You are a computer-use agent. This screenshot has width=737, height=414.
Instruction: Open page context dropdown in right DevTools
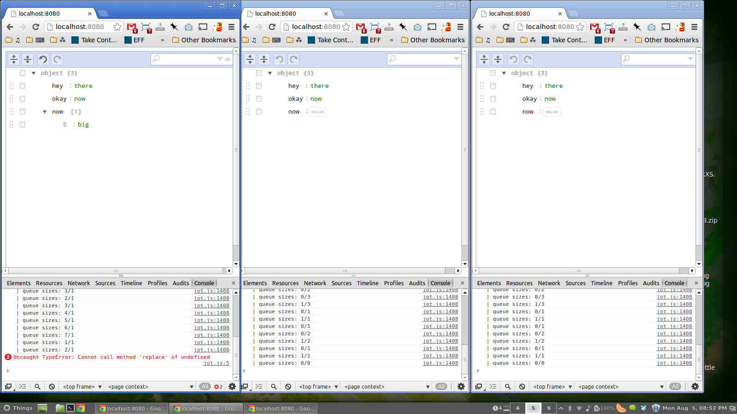(x=621, y=386)
